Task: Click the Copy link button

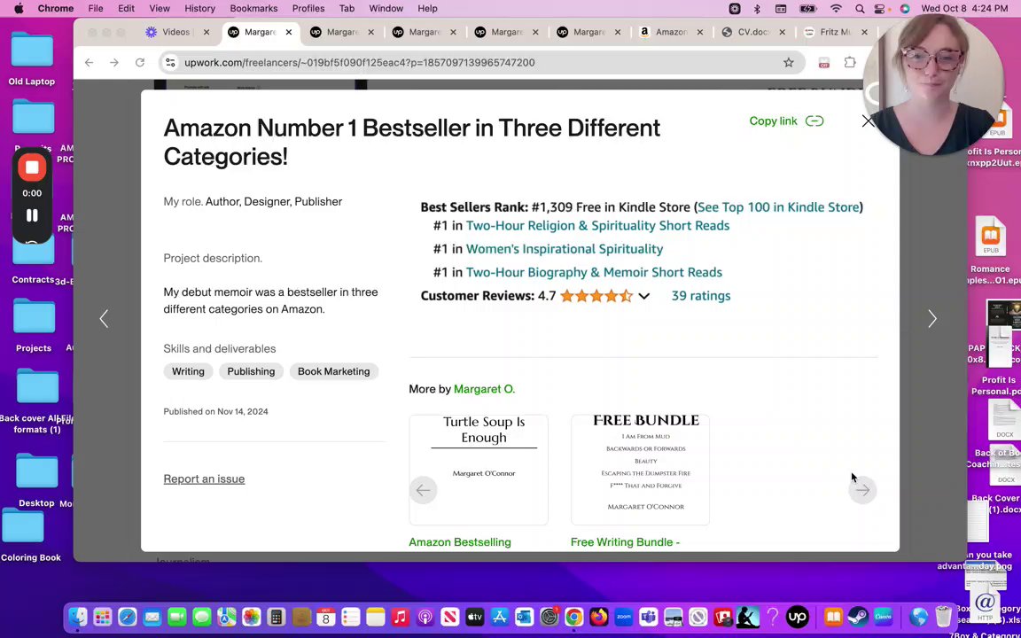Action: 786,121
